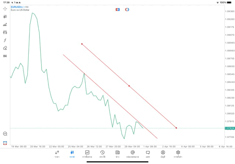Switch to the ราคา quotes tab
This screenshot has width=235, height=164.
(x=57, y=154)
